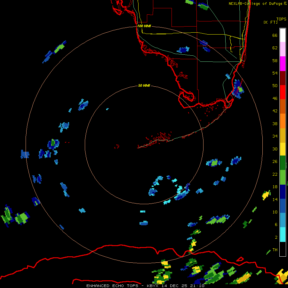Select the dark red legend swatch
288x288 pixels.
[x=283, y=78]
